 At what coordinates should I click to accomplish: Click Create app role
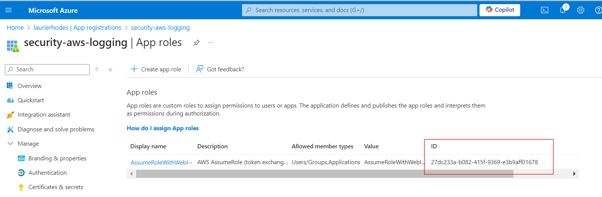(x=156, y=69)
